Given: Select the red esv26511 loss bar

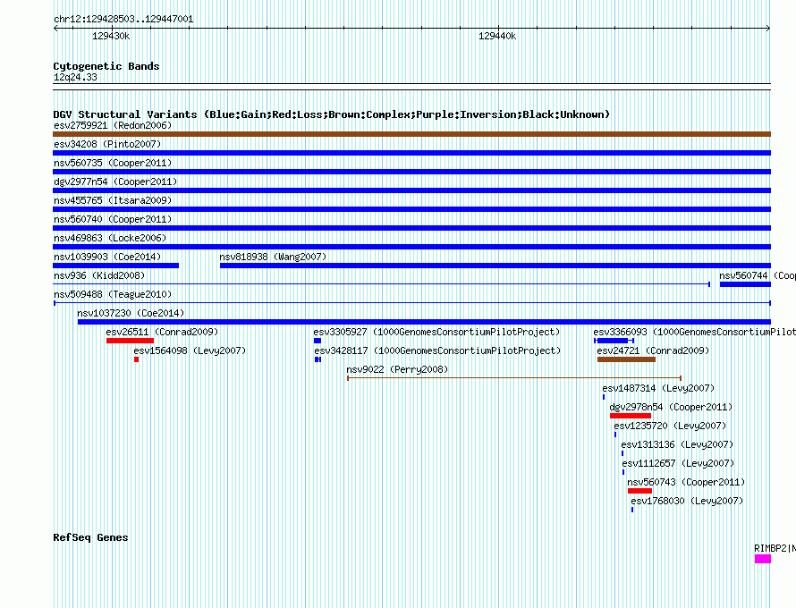Looking at the screenshot, I should tap(130, 341).
